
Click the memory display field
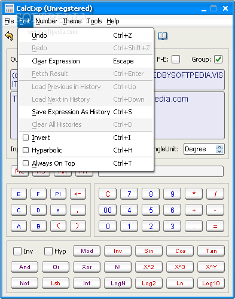pos(161,172)
